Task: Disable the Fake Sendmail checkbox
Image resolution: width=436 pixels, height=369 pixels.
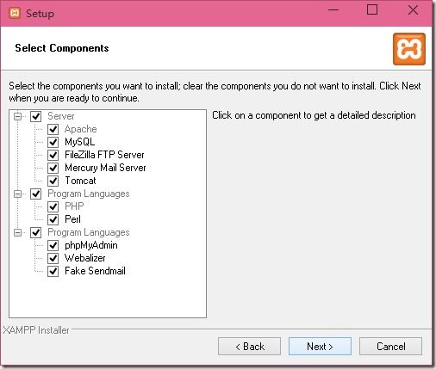Action: (x=53, y=271)
